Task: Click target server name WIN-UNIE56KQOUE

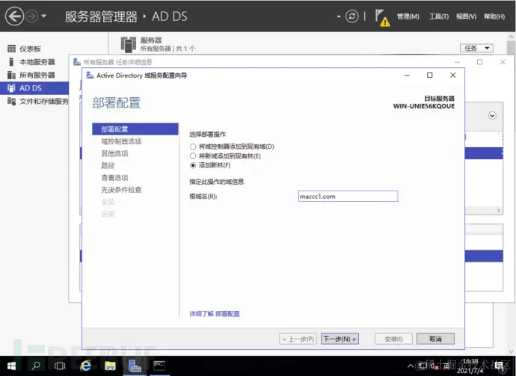Action: tap(424, 106)
